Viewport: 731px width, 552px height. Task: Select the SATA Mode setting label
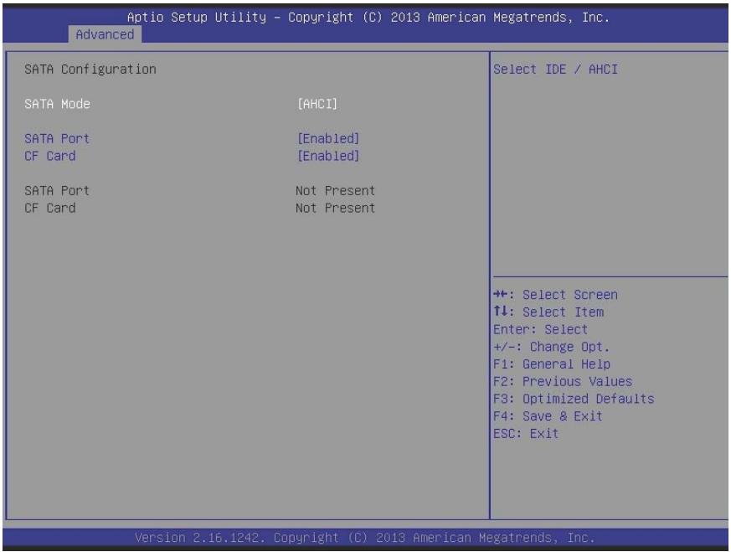pyautogui.click(x=57, y=104)
